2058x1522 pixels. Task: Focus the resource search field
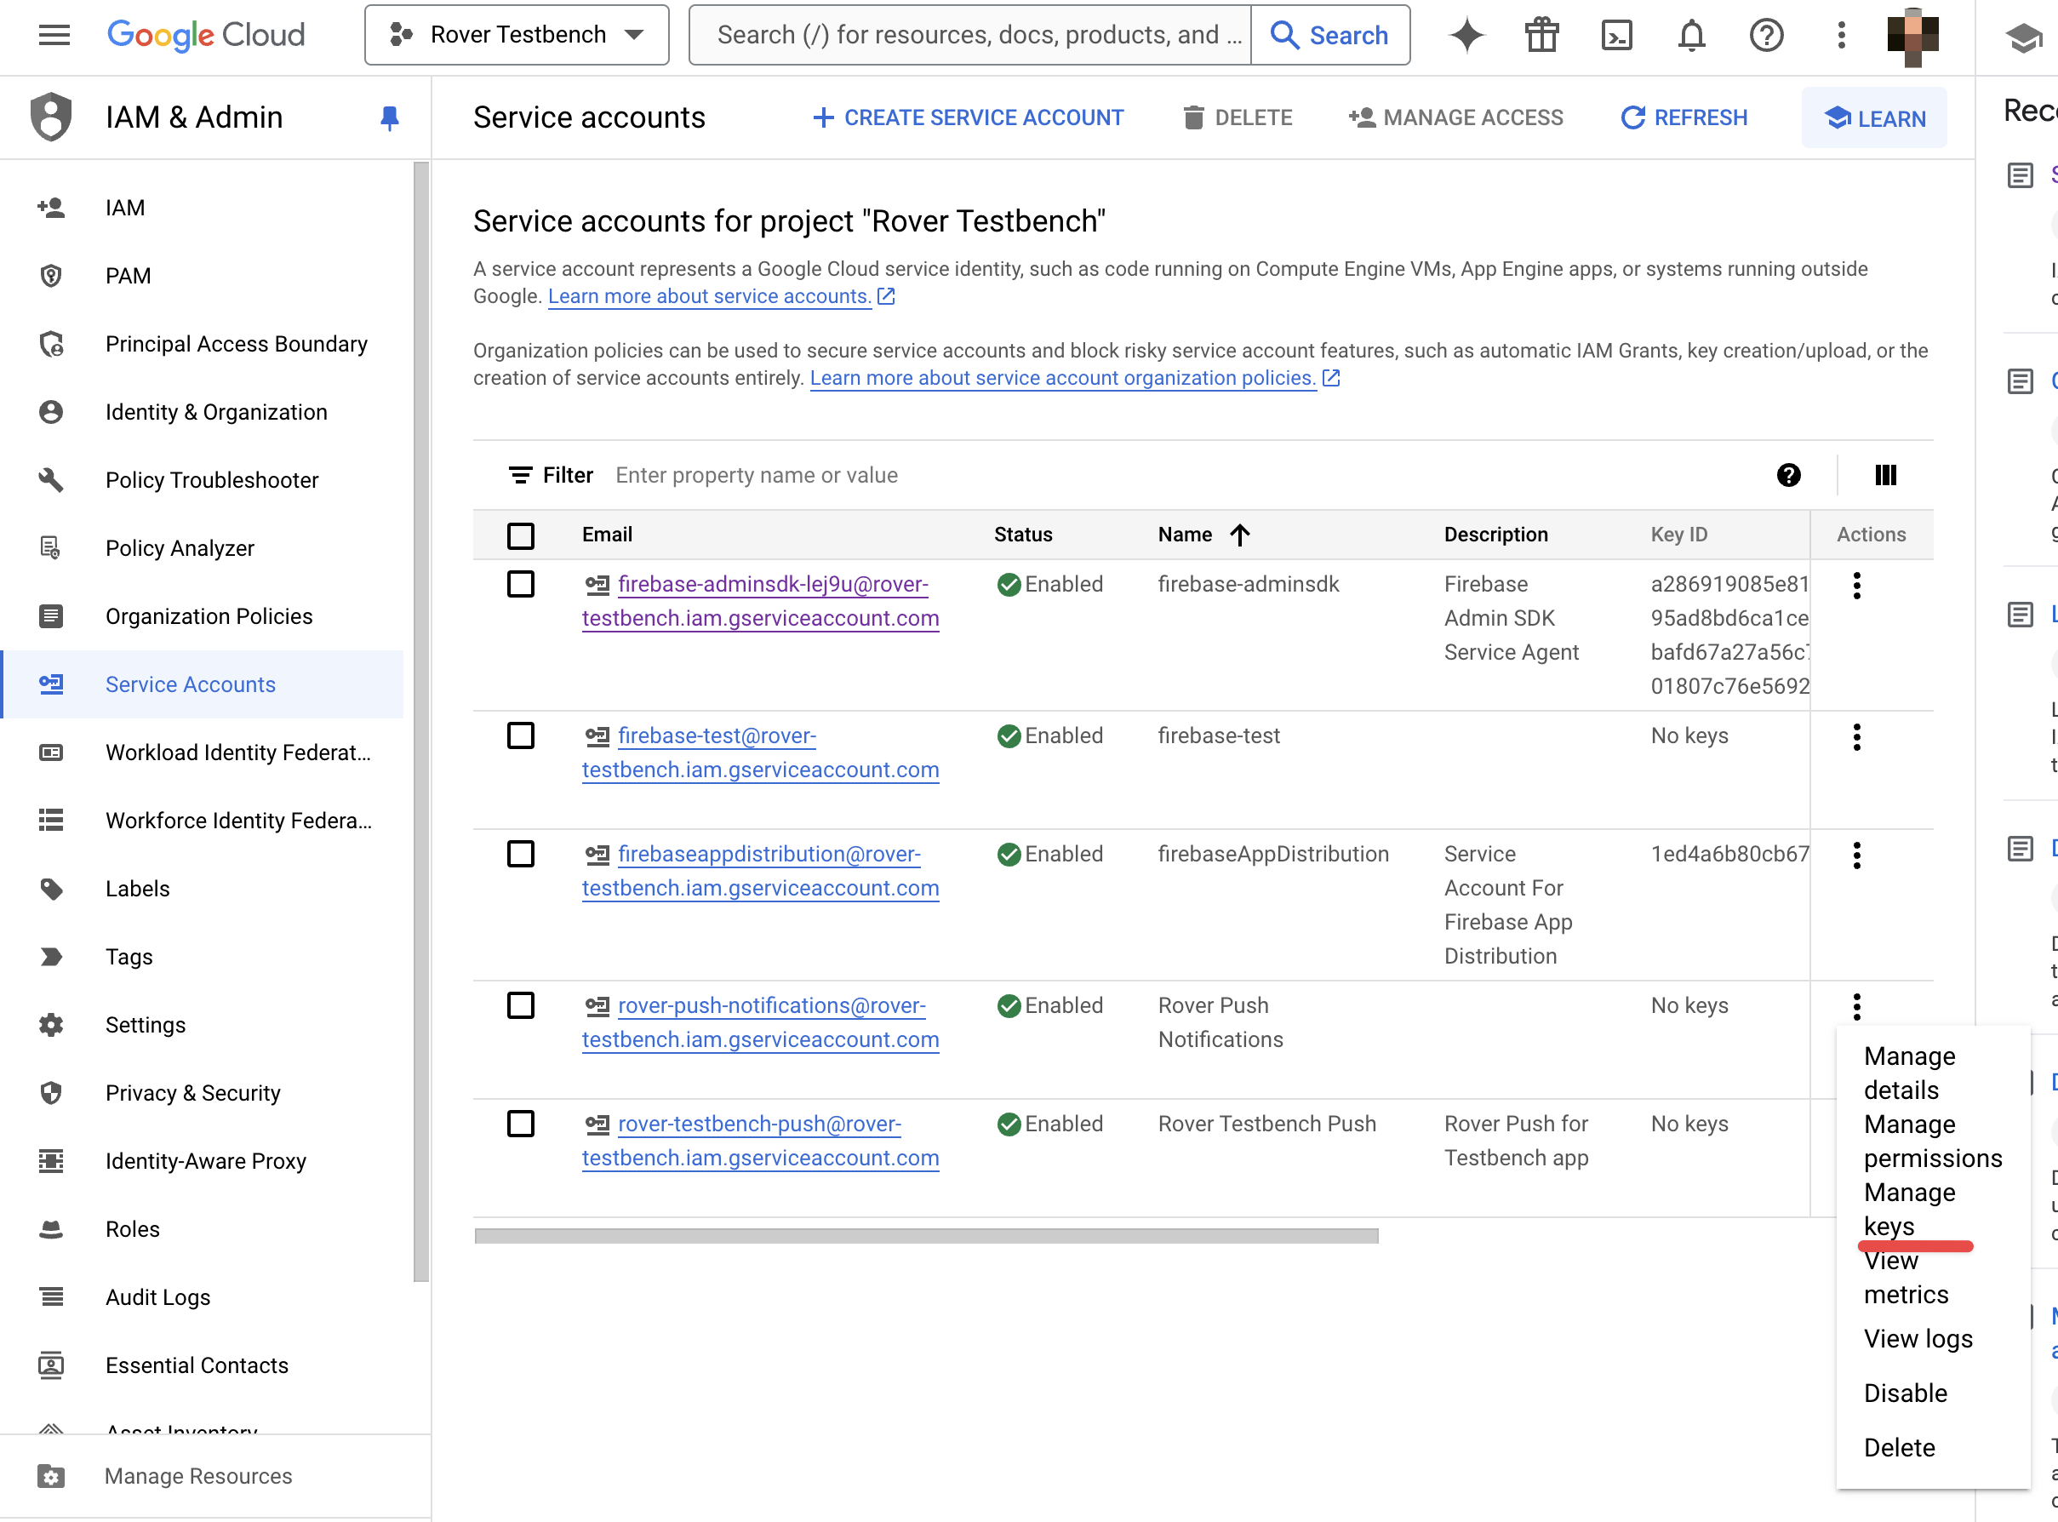[970, 35]
